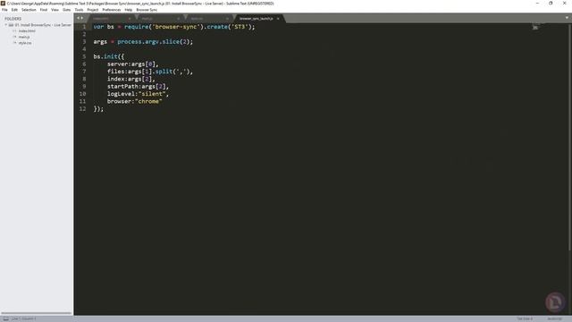Screen dimensions: 572x322
Task: Open the Find menu
Action: tap(44, 10)
